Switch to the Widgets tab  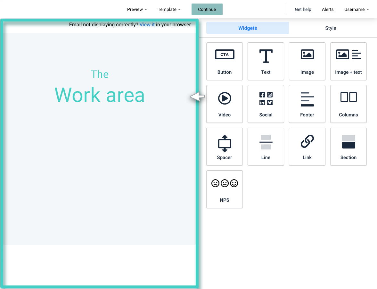point(248,28)
